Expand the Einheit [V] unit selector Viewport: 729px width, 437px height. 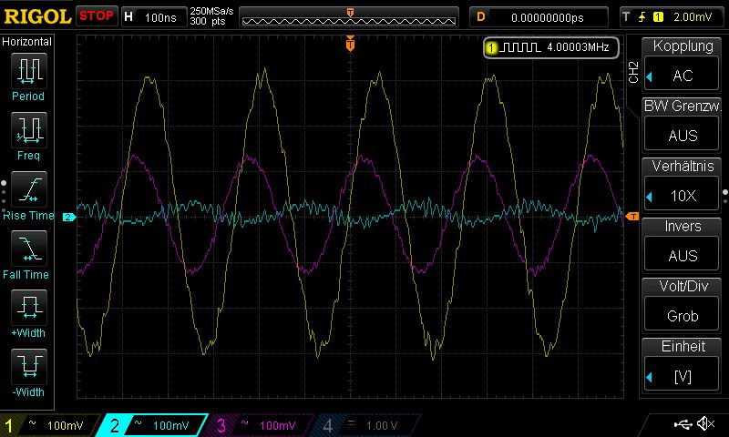coord(683,376)
